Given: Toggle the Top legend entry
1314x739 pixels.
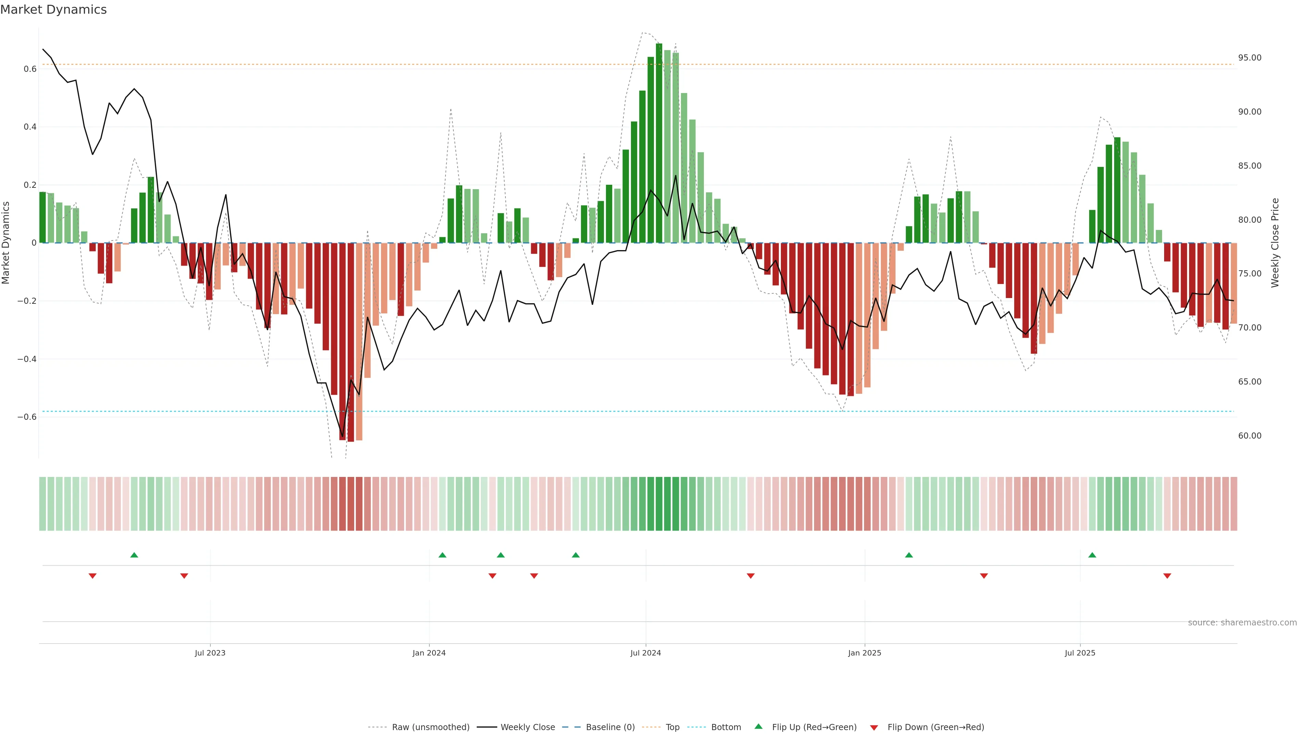Looking at the screenshot, I should pos(672,727).
